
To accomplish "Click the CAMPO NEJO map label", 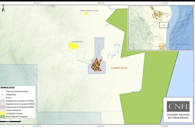I will [x=119, y=68].
